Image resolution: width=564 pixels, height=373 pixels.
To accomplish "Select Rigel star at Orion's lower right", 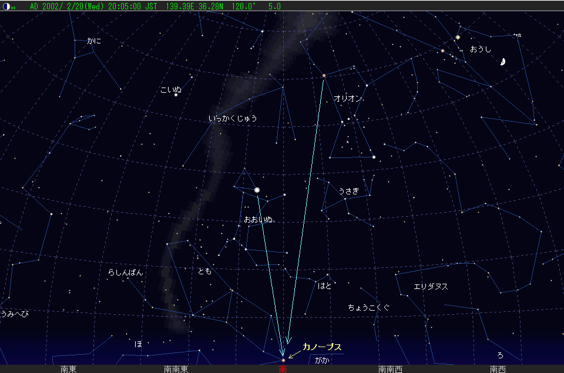I will [x=374, y=157].
